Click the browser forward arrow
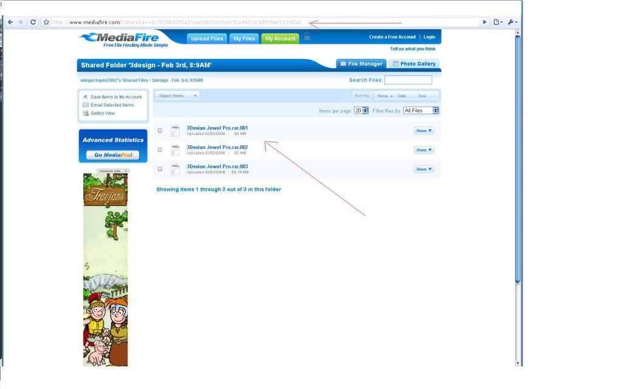The height and width of the screenshot is (389, 622). click(x=20, y=22)
